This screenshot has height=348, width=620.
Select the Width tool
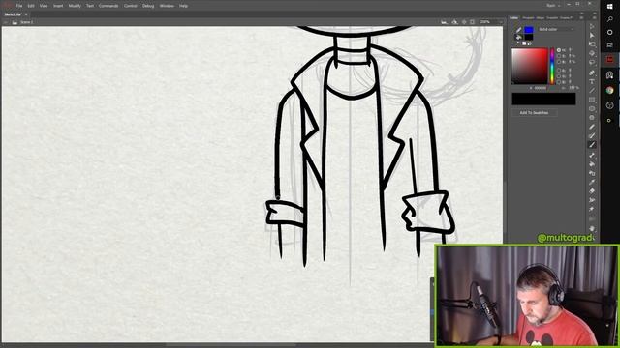[x=592, y=200]
